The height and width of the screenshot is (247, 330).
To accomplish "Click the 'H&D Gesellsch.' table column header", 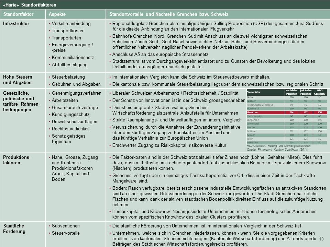I will point(320,92).
